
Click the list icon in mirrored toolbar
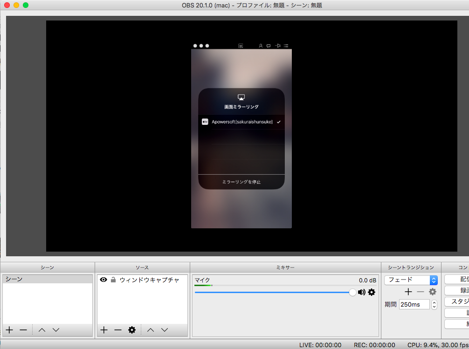click(286, 46)
